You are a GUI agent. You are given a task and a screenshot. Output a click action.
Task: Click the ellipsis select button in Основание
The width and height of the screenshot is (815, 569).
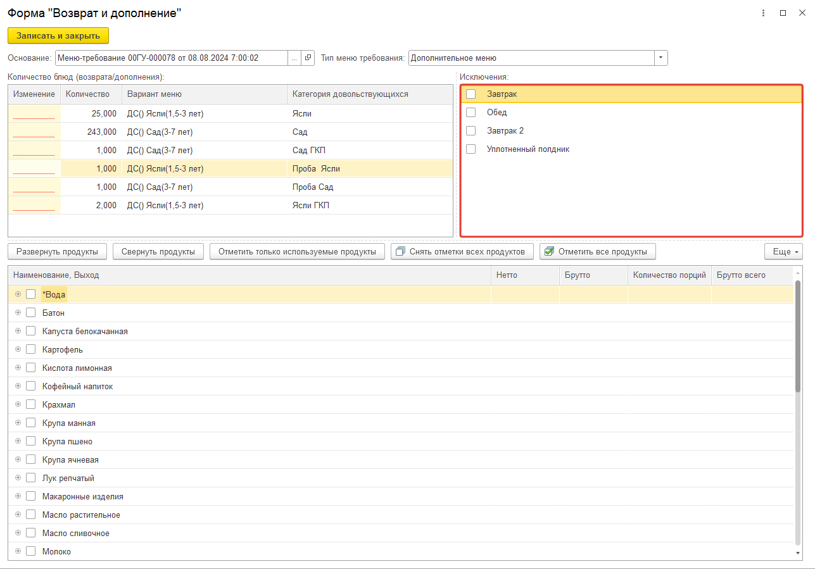click(x=294, y=58)
